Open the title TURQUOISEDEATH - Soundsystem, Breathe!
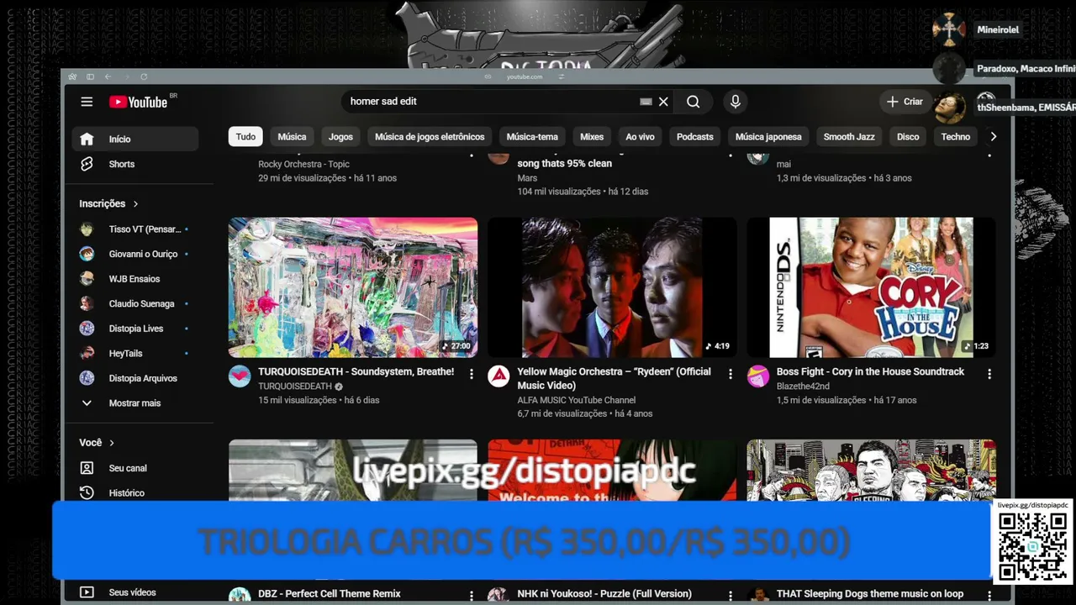 pos(356,371)
